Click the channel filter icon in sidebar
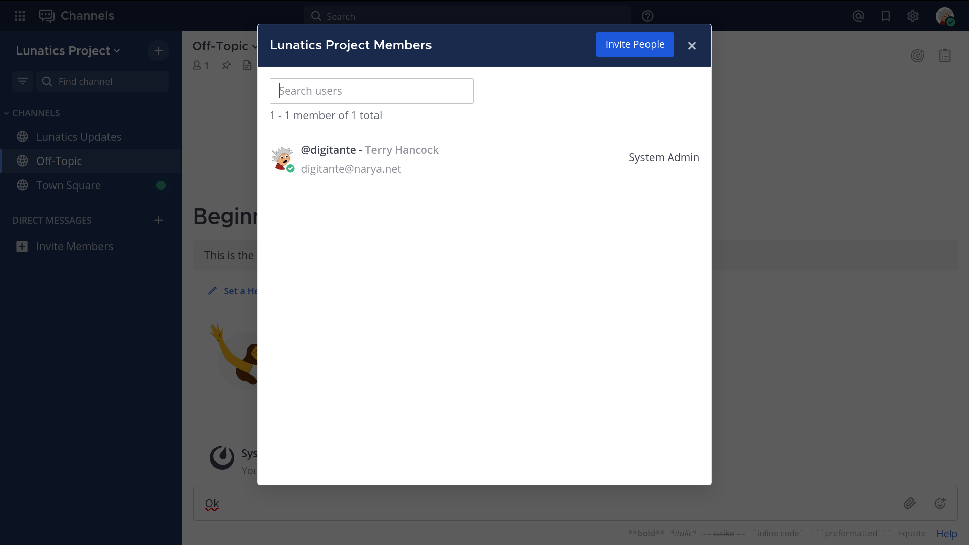969x545 pixels. (x=23, y=81)
